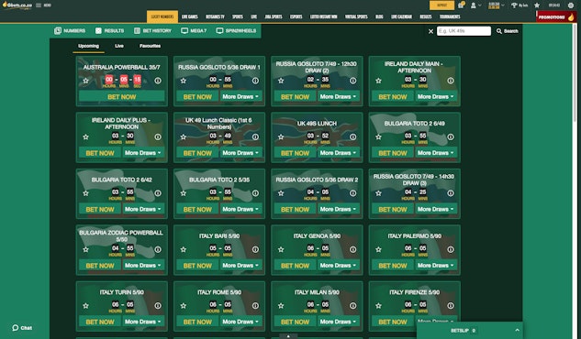
Task: Open info for Italy Bari 5/90
Action: [255, 249]
